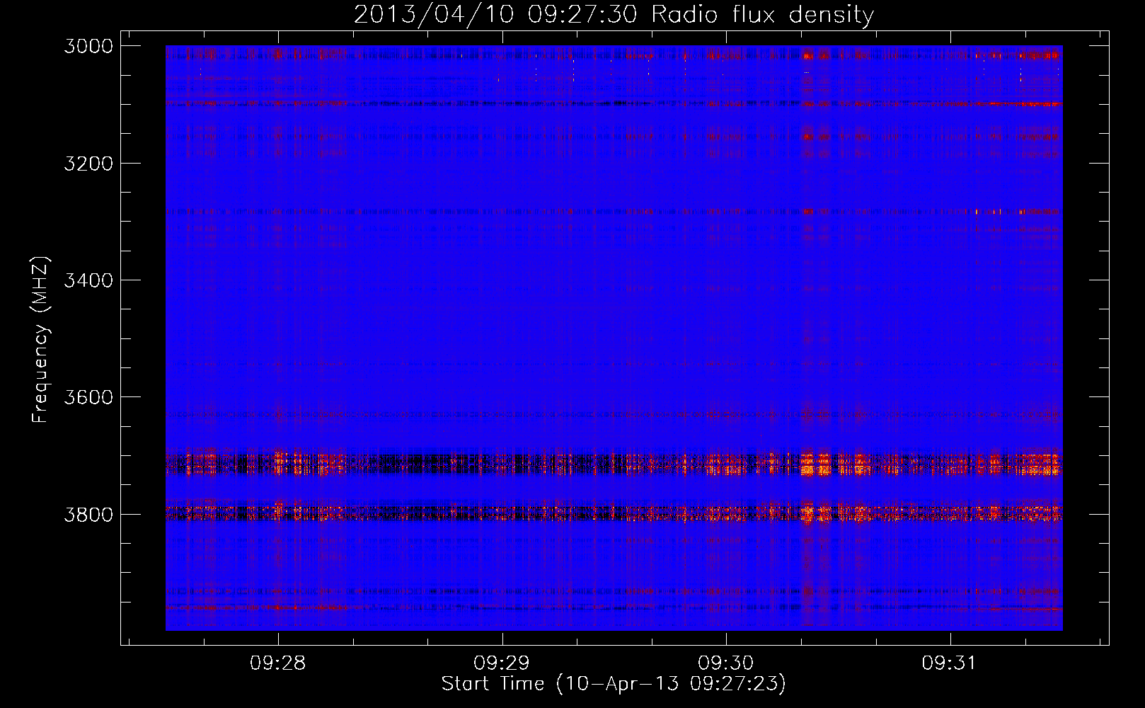Click the 'Start Time (10-Apr-13 09:27:23)' label

pyautogui.click(x=614, y=684)
